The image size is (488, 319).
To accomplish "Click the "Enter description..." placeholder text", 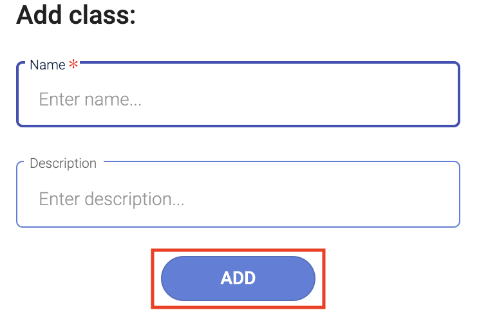I will pos(111,199).
